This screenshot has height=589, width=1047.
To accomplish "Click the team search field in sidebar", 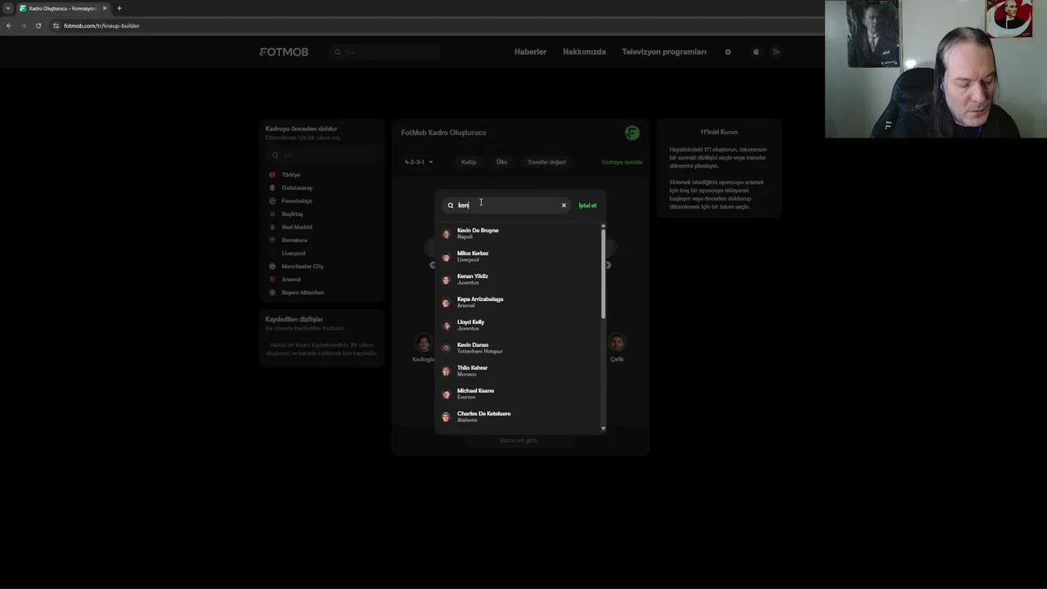I will coord(321,155).
